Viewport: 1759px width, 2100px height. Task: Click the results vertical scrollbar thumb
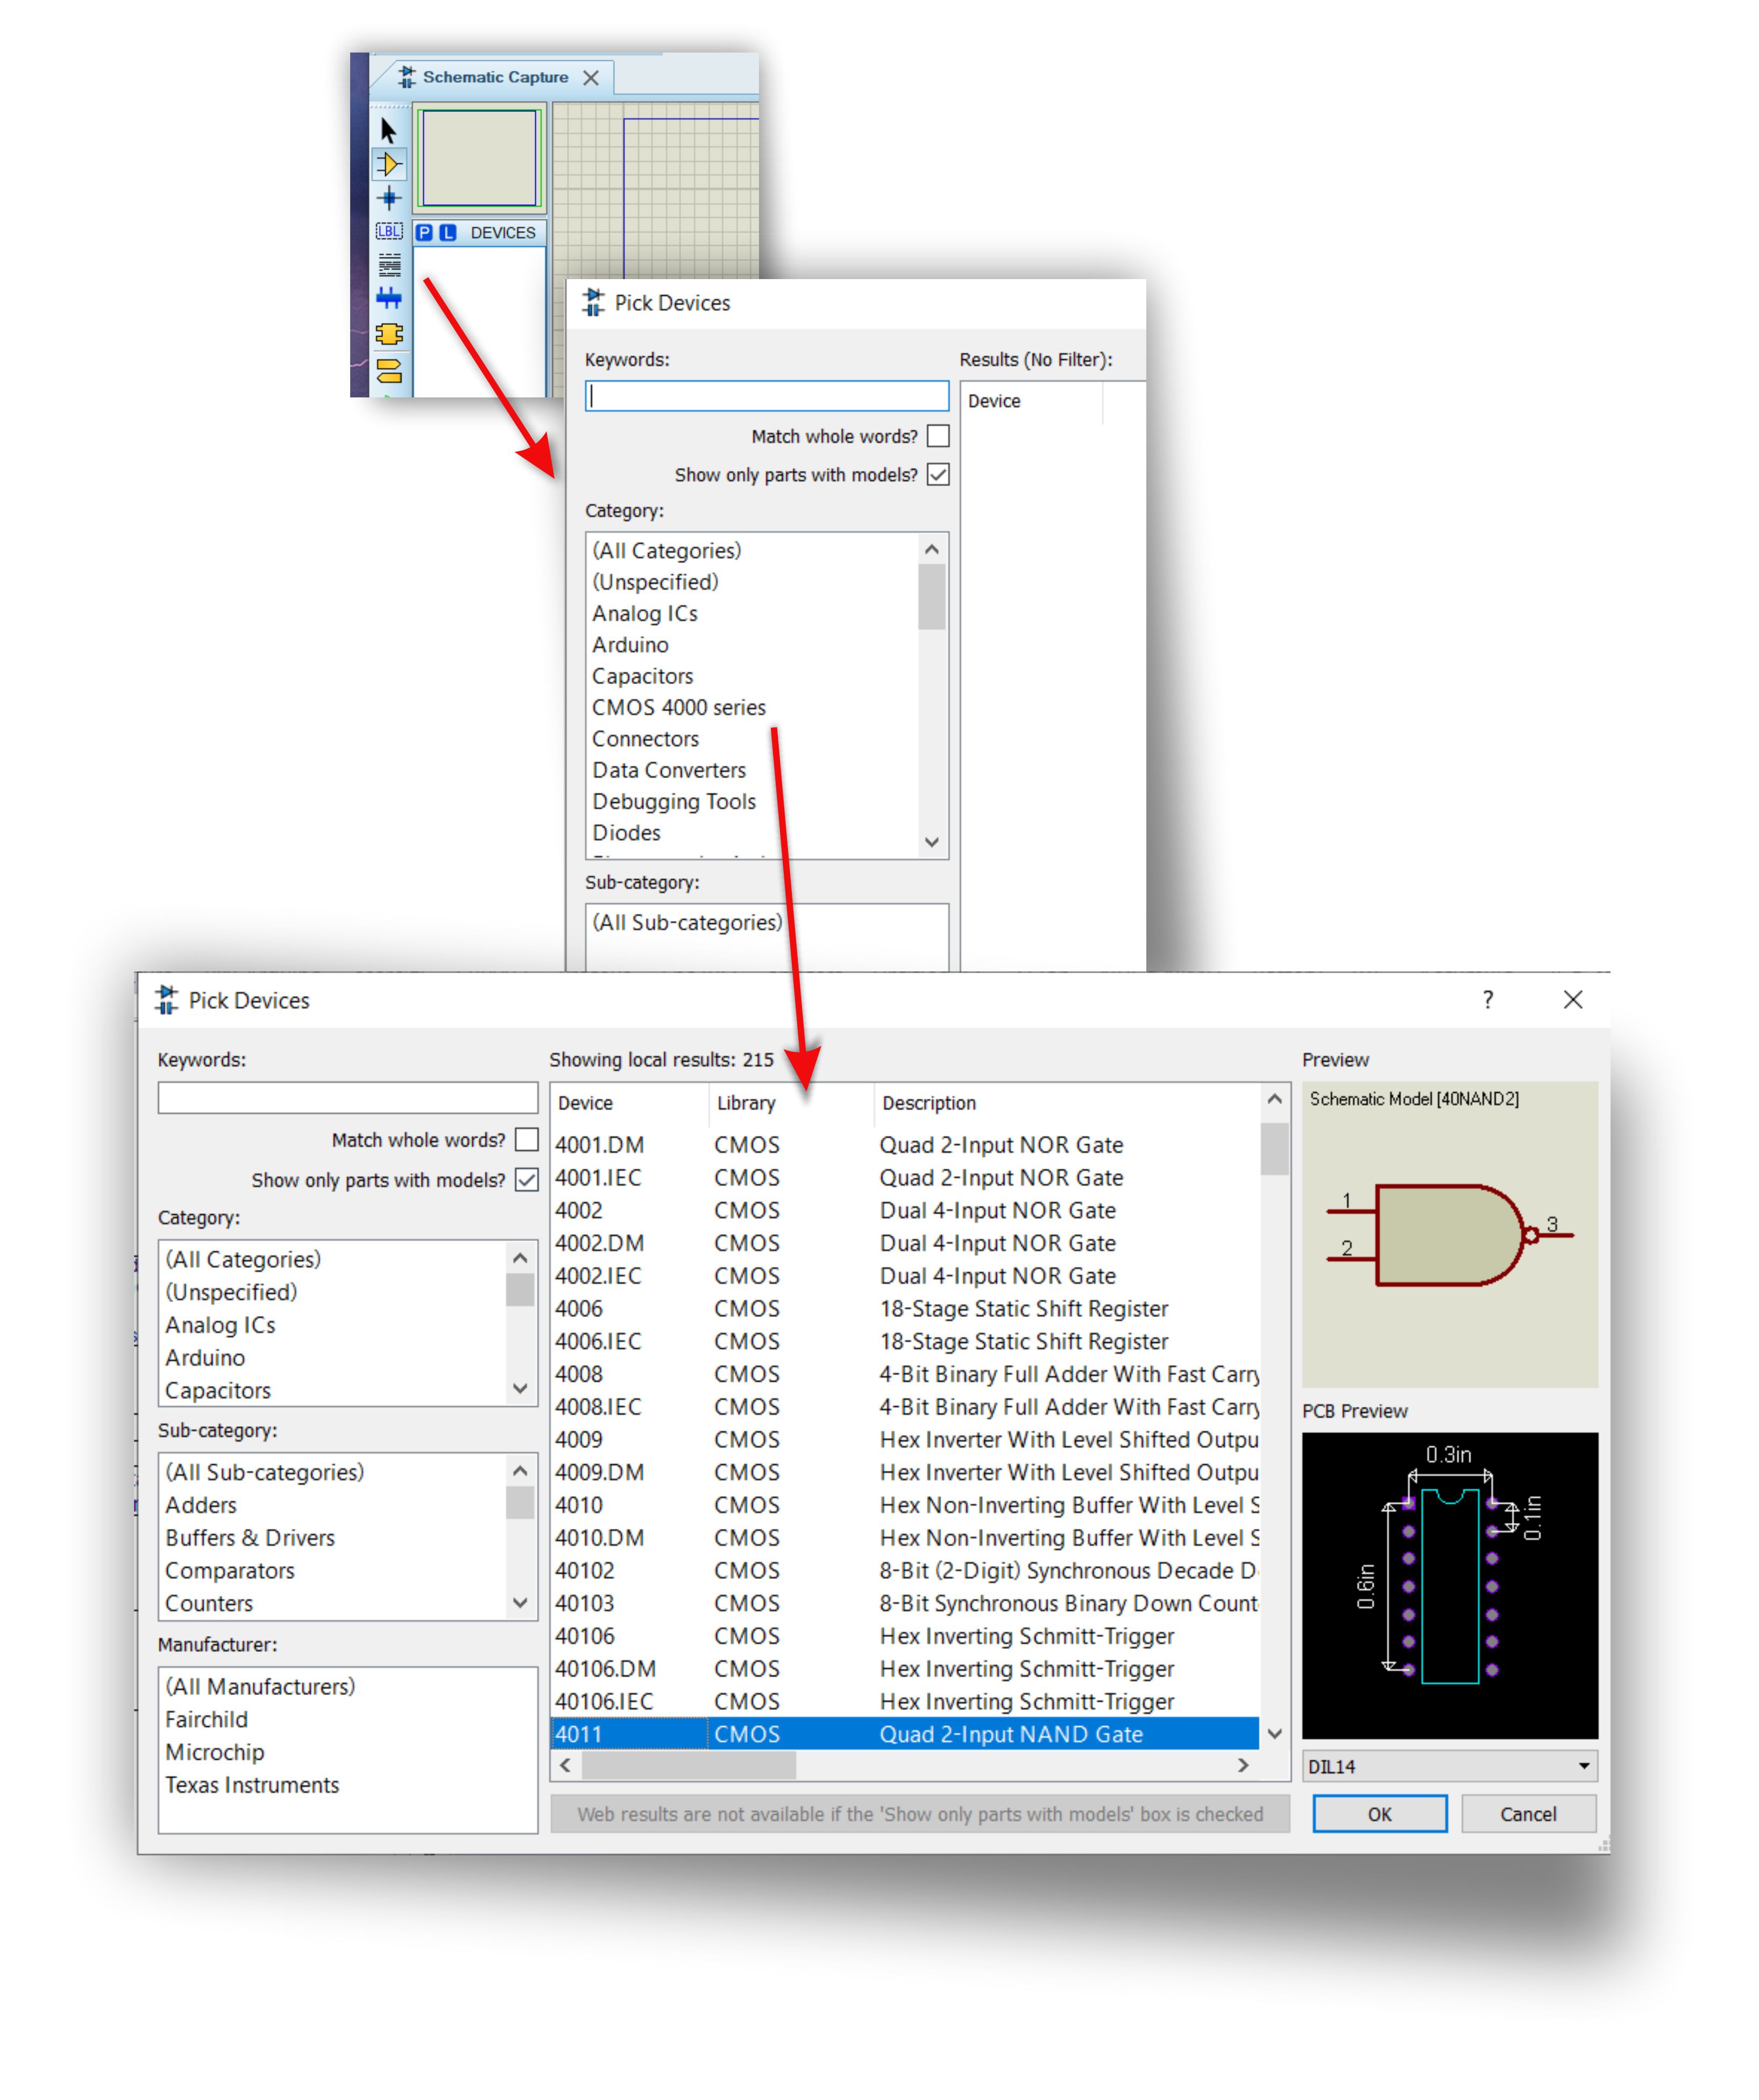1274,1149
